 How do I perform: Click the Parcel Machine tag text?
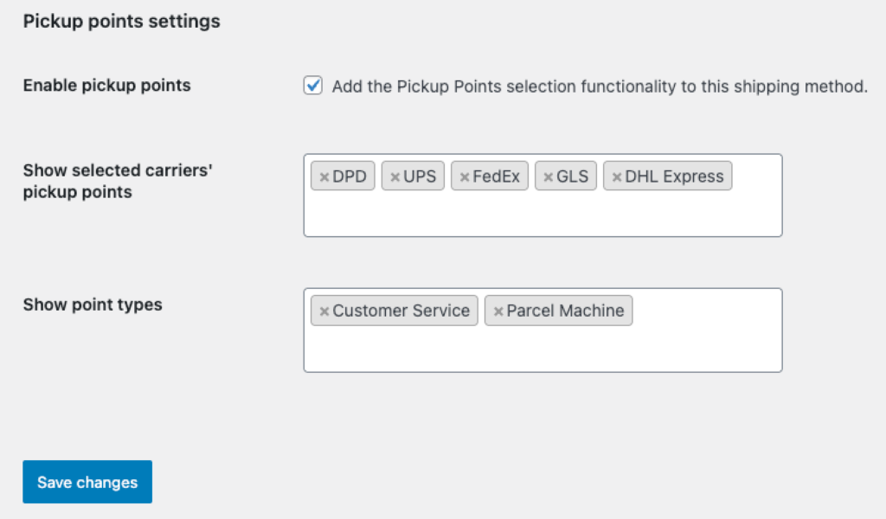pyautogui.click(x=565, y=311)
